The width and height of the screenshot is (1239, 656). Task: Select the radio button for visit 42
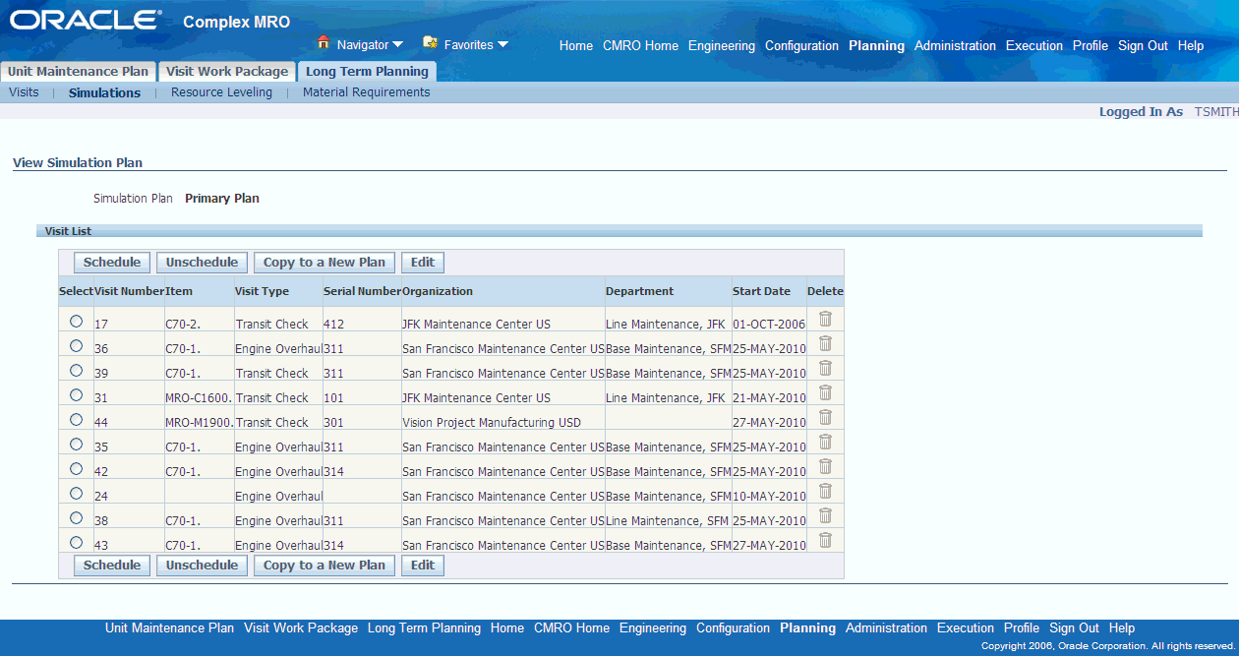[x=76, y=469]
